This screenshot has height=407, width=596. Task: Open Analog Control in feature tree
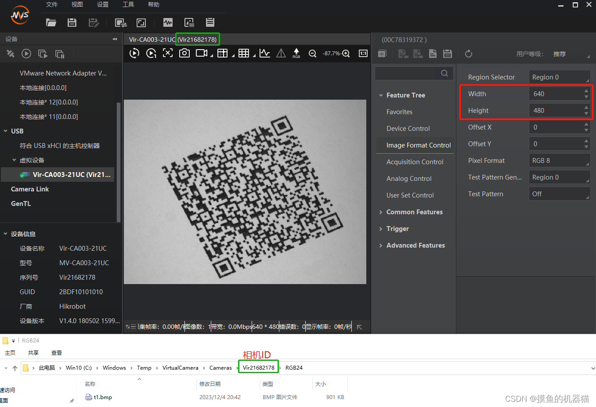(409, 179)
